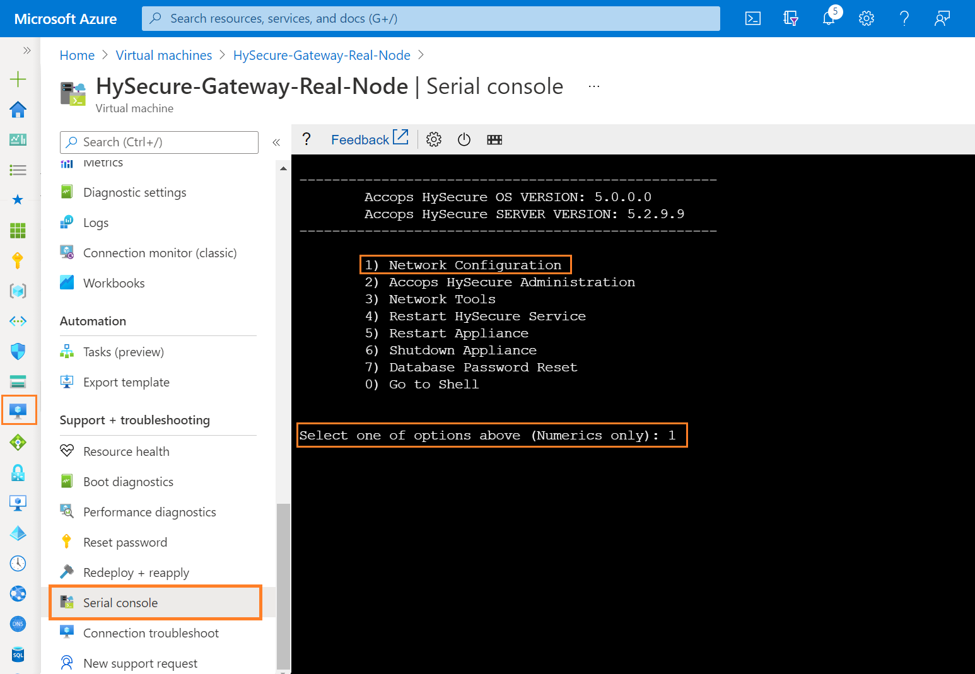This screenshot has width=975, height=674.
Task: Open Azure Shield security icon in sidebar
Action: coord(18,351)
